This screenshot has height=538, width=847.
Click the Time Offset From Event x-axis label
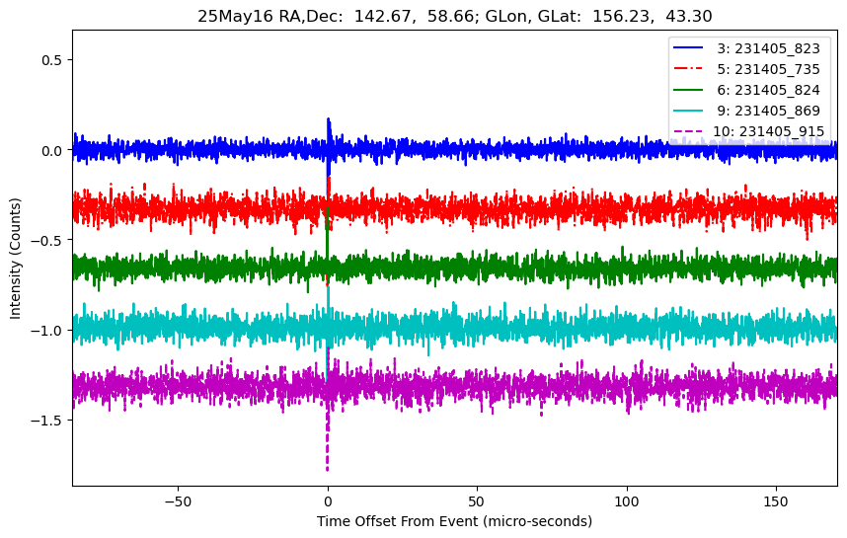pyautogui.click(x=454, y=521)
